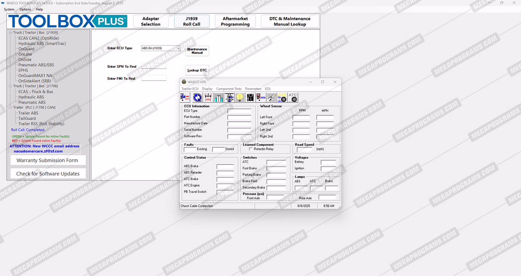521x276 pixels.
Task: Collapse the Truck Tractor Bus J1708 tree node
Action: click(x=10, y=86)
